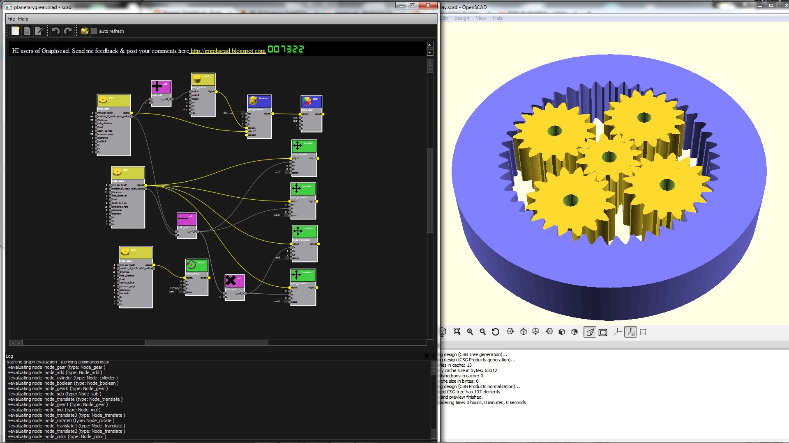Click banner scroll-up arrow button

(x=430, y=45)
